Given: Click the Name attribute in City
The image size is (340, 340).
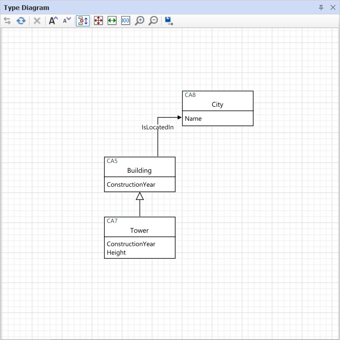Looking at the screenshot, I should (193, 119).
